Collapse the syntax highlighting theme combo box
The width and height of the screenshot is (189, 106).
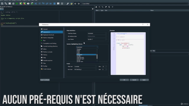[87, 47]
